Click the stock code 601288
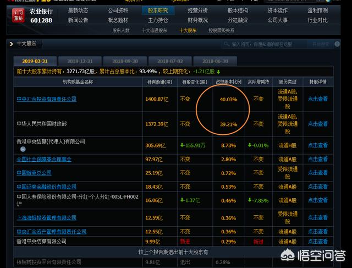 tap(41, 20)
